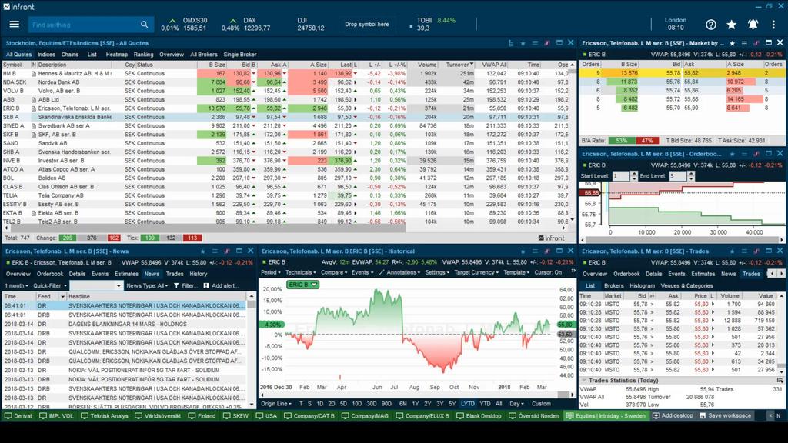Open the alerts bell icon
This screenshot has width=788, height=443.
[753, 25]
